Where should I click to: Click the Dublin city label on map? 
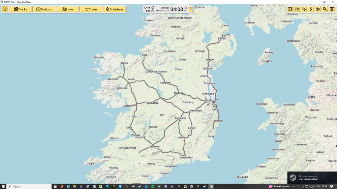[212, 102]
